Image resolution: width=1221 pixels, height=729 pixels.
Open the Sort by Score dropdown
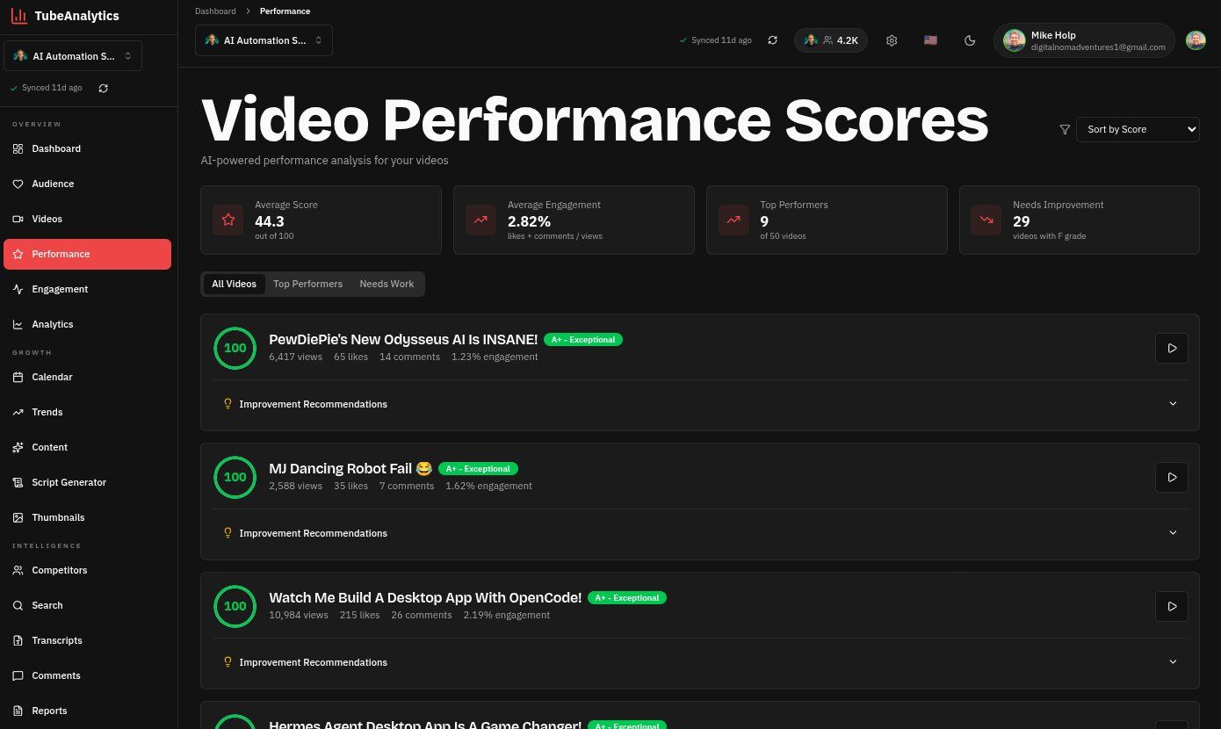click(1138, 129)
